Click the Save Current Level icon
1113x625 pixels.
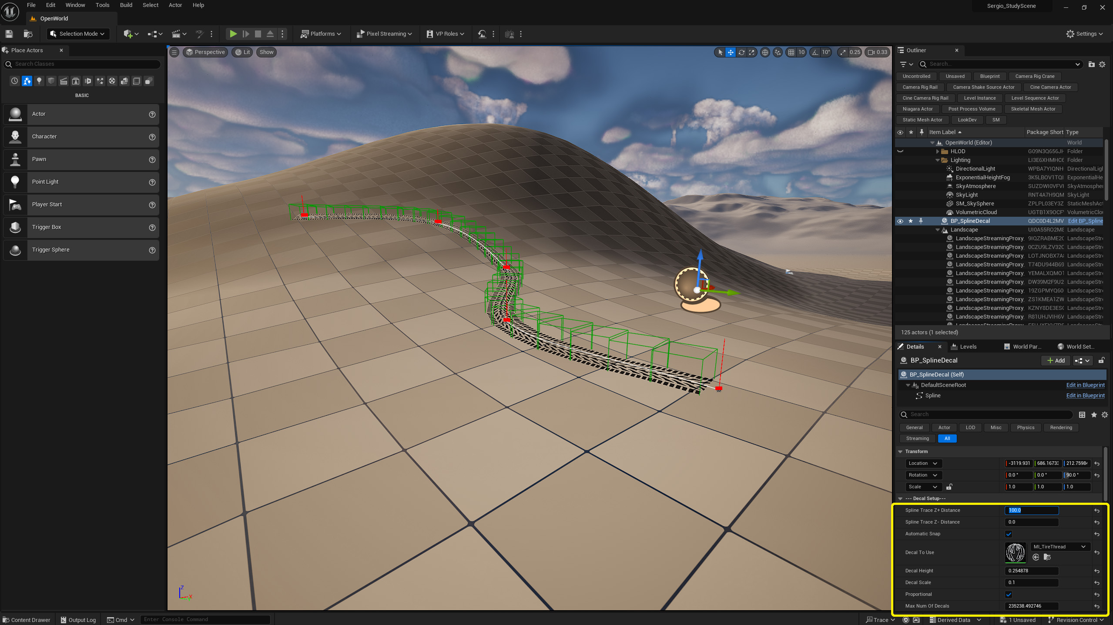coord(9,34)
